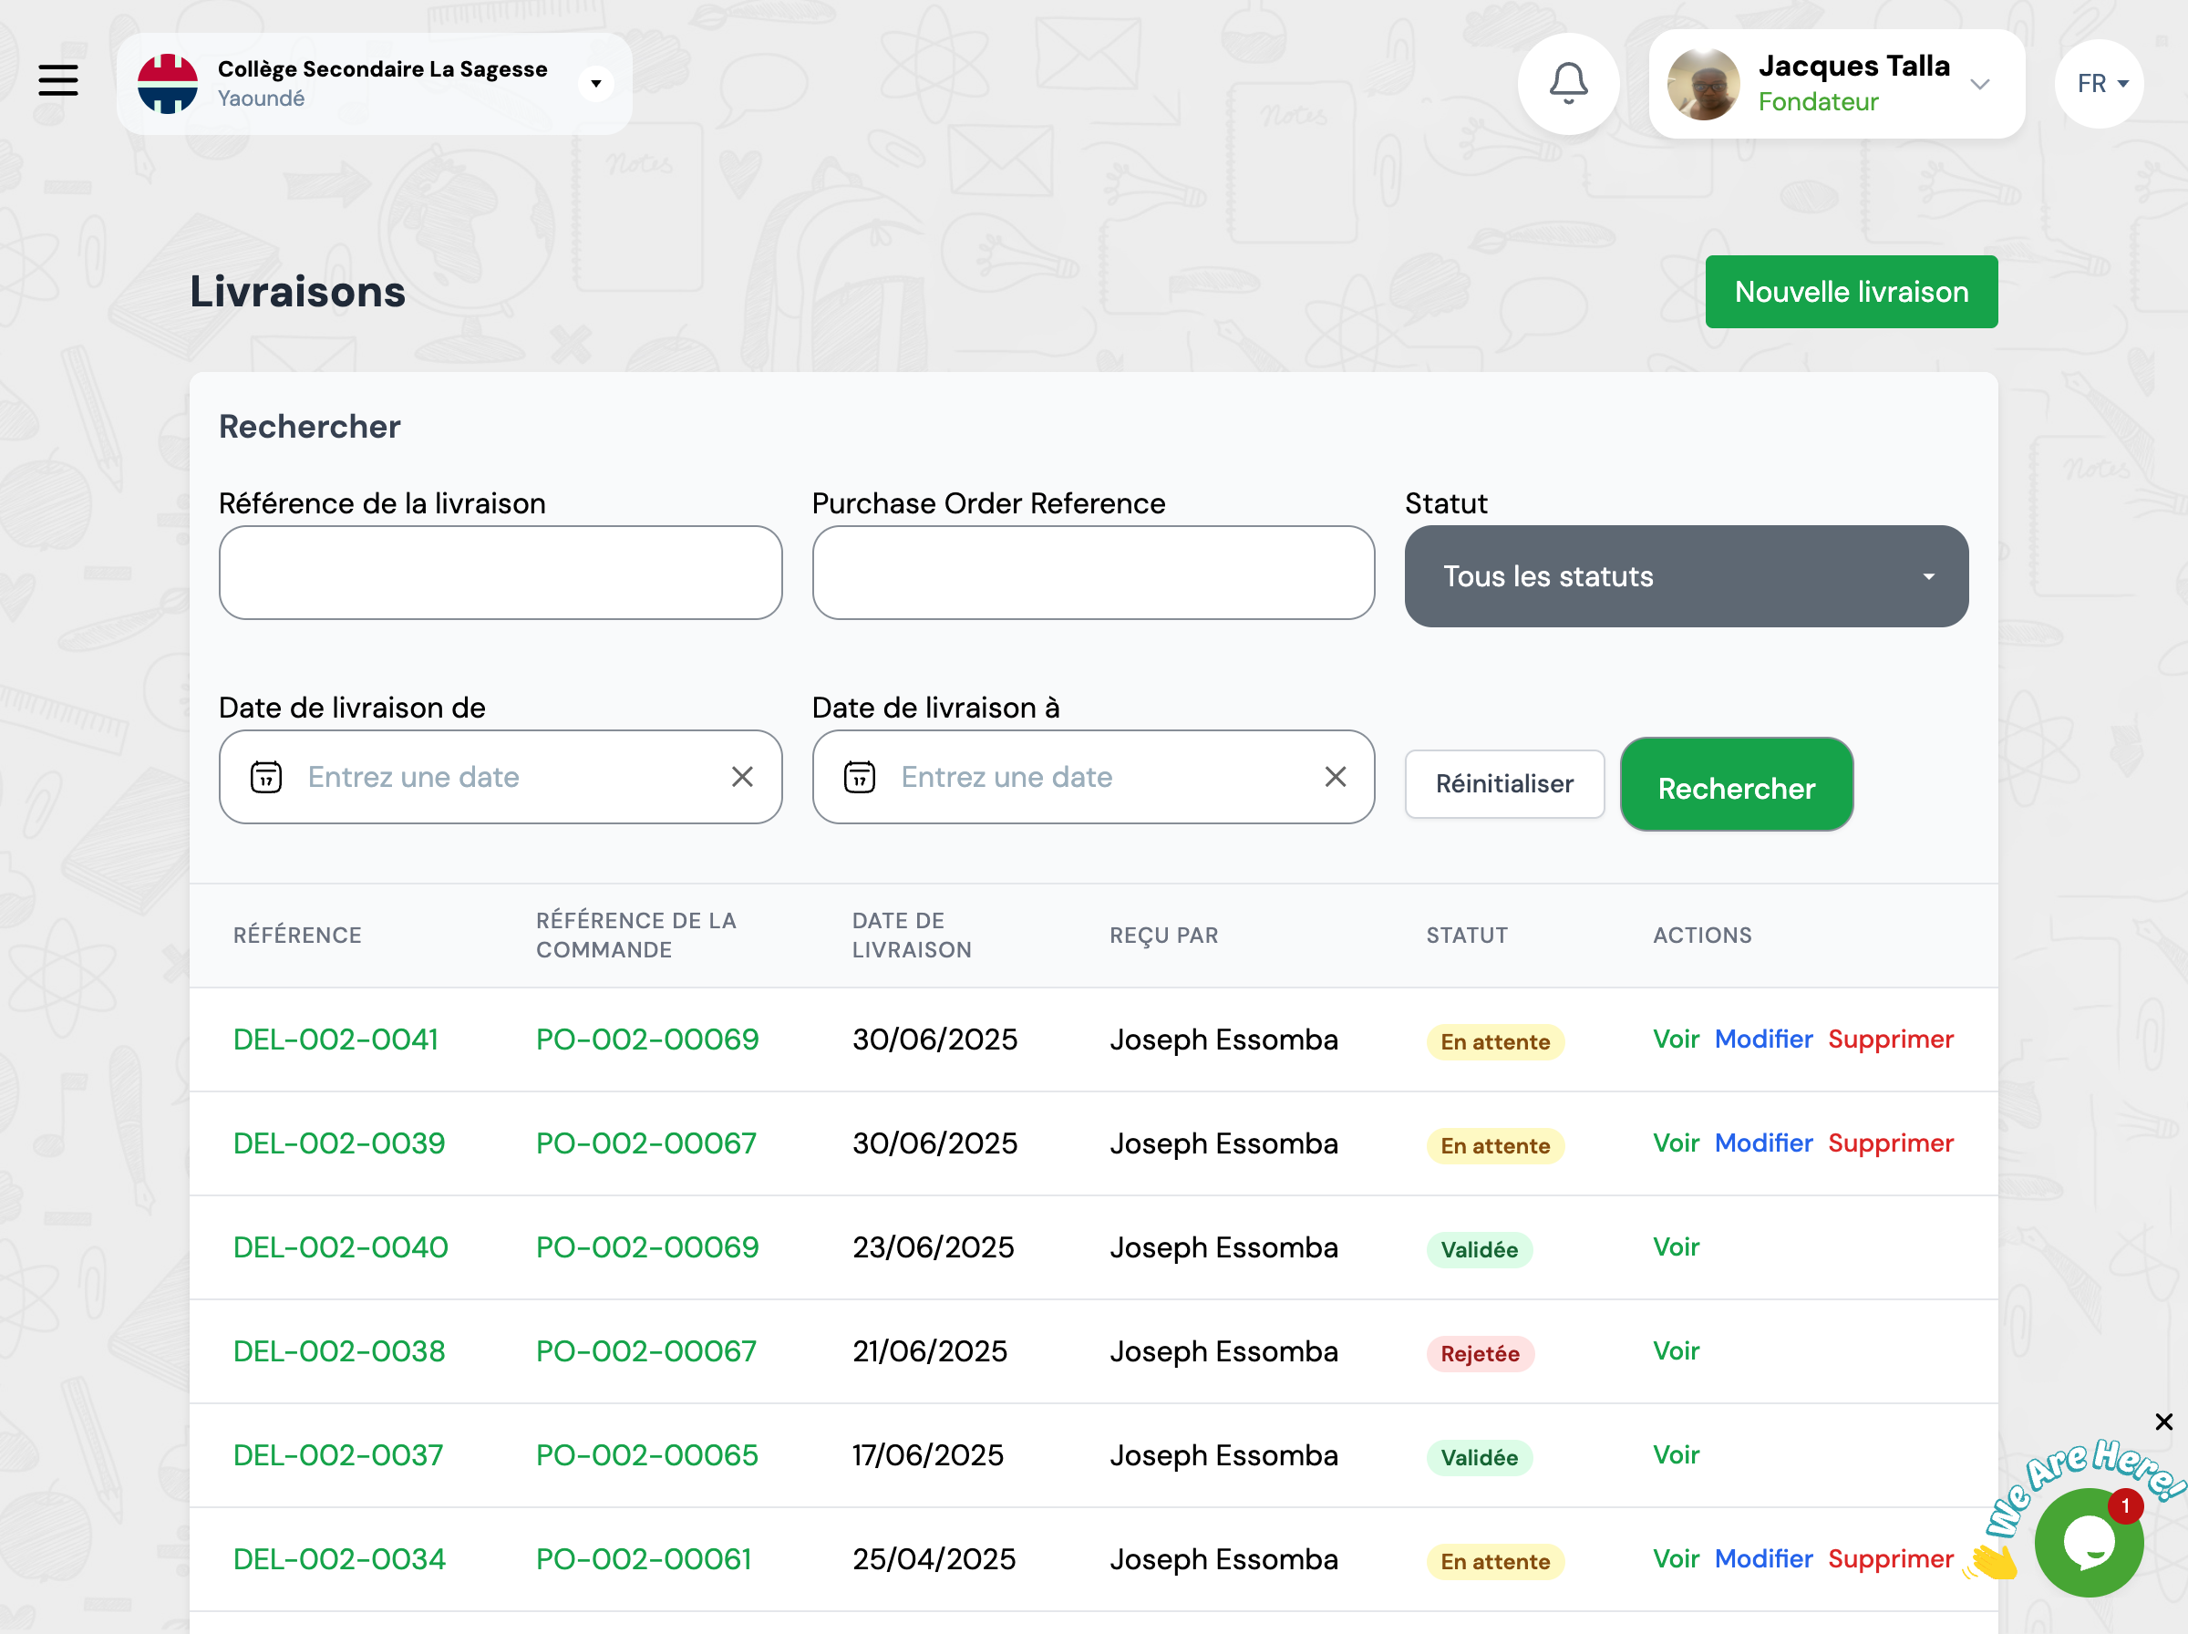Focus the Référence de la livraison field

pos(501,573)
